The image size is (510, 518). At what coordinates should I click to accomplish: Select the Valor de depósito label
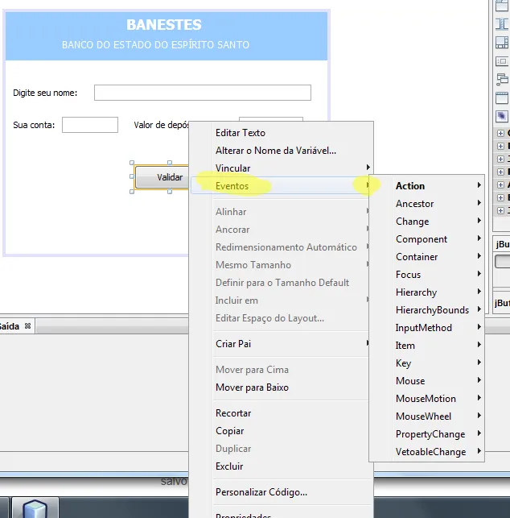162,125
